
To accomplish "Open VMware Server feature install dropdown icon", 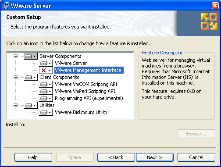I will point(46,63).
